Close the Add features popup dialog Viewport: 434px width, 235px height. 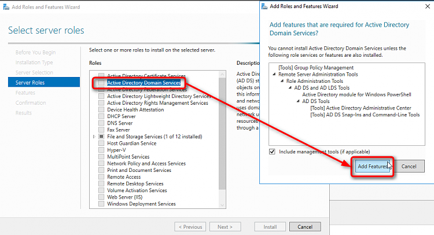tap(428, 6)
